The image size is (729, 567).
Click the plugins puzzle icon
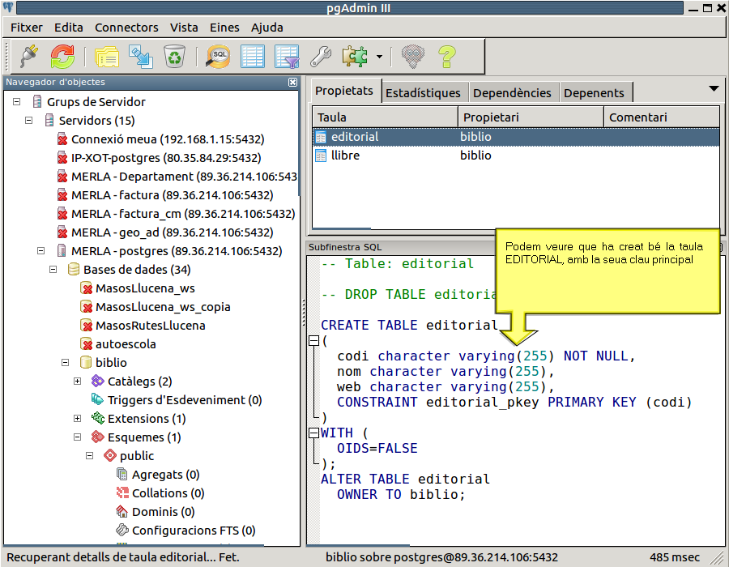355,56
